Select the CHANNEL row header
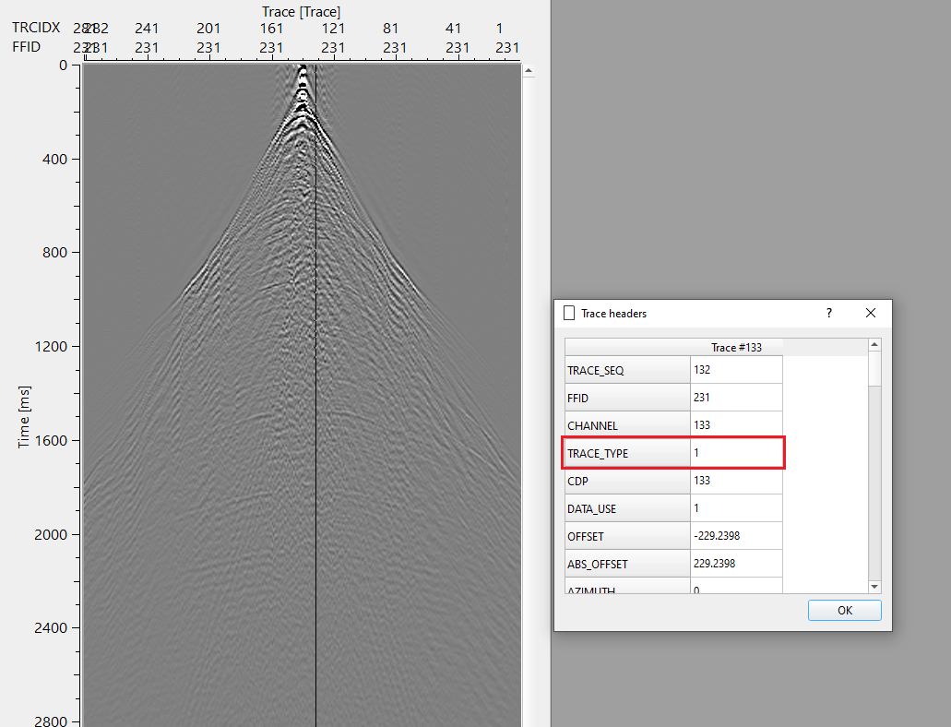This screenshot has width=951, height=727. coord(627,425)
